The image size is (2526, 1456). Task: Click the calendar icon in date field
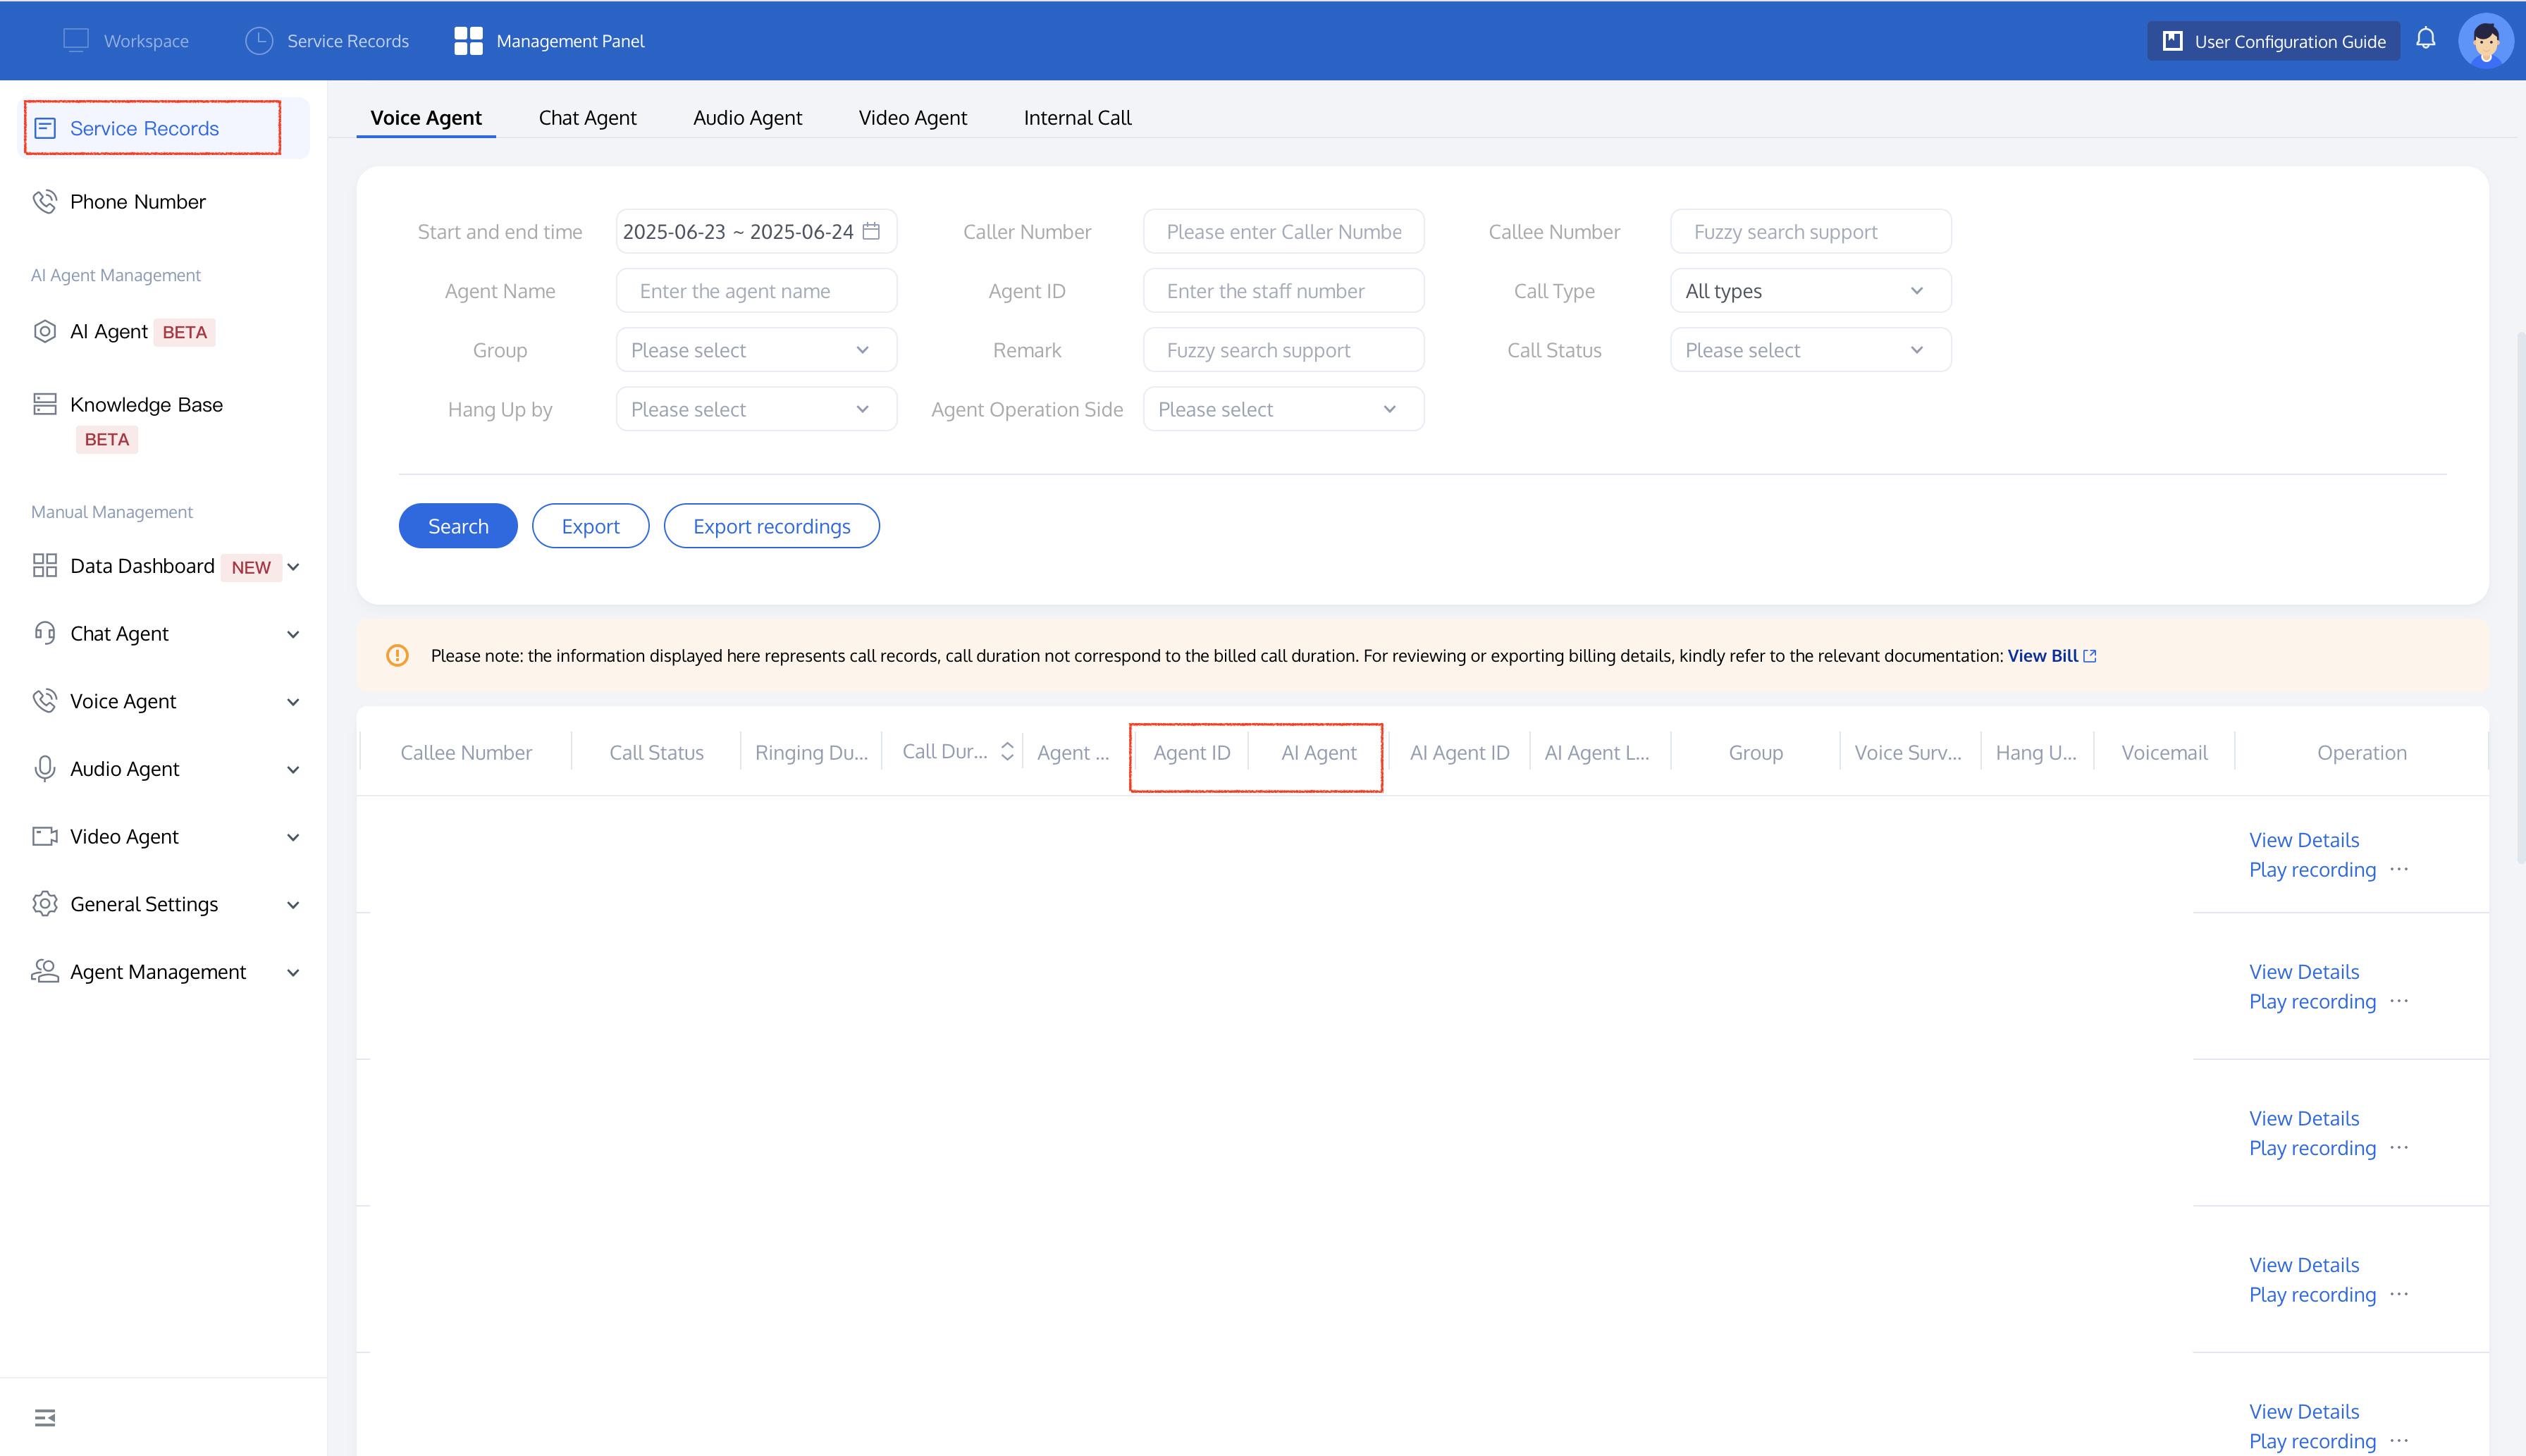[x=871, y=231]
